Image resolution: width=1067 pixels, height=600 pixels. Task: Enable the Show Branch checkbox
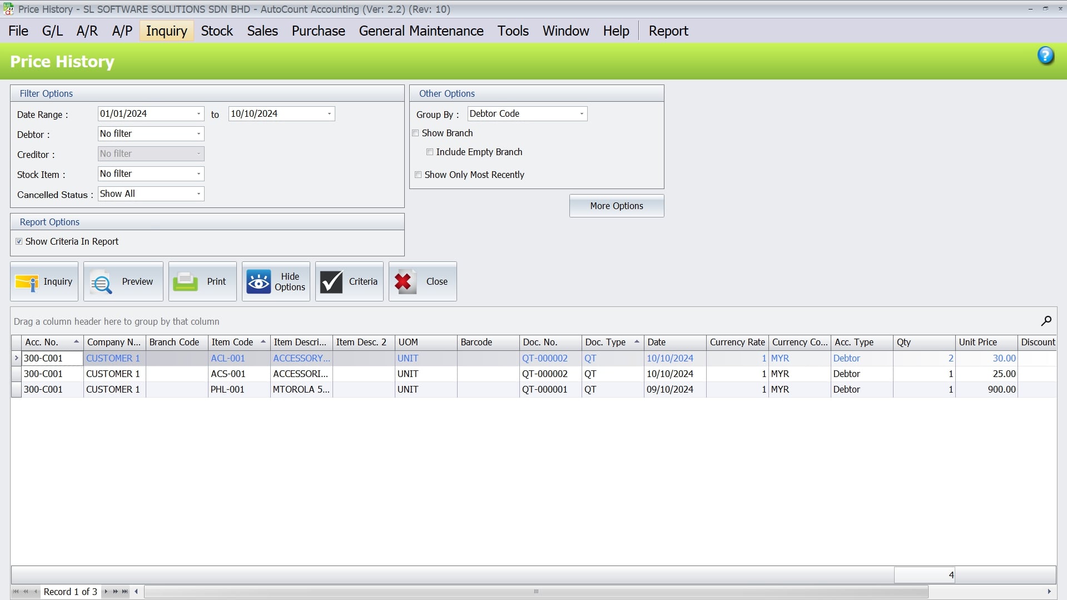click(x=415, y=133)
